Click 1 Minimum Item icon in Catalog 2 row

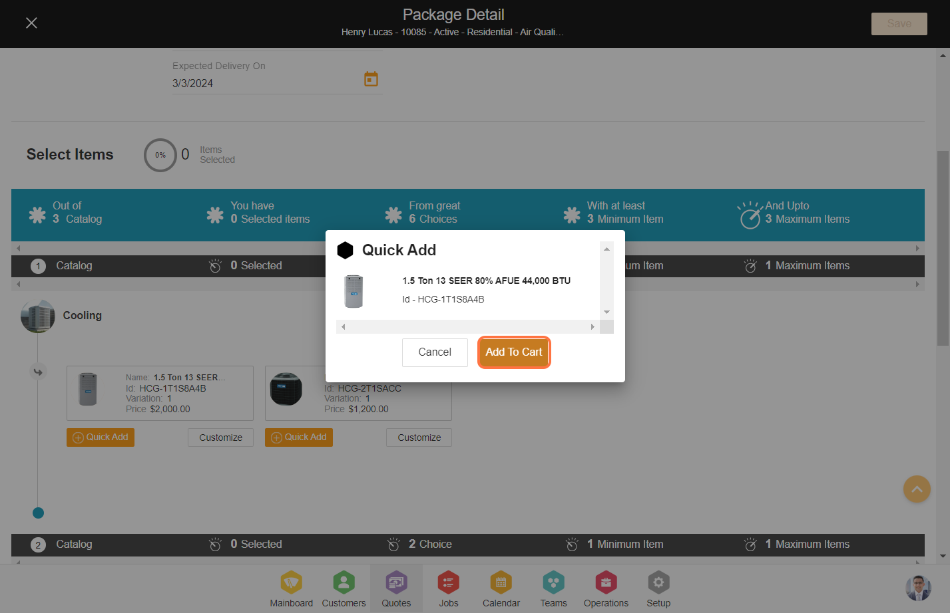[x=572, y=545]
